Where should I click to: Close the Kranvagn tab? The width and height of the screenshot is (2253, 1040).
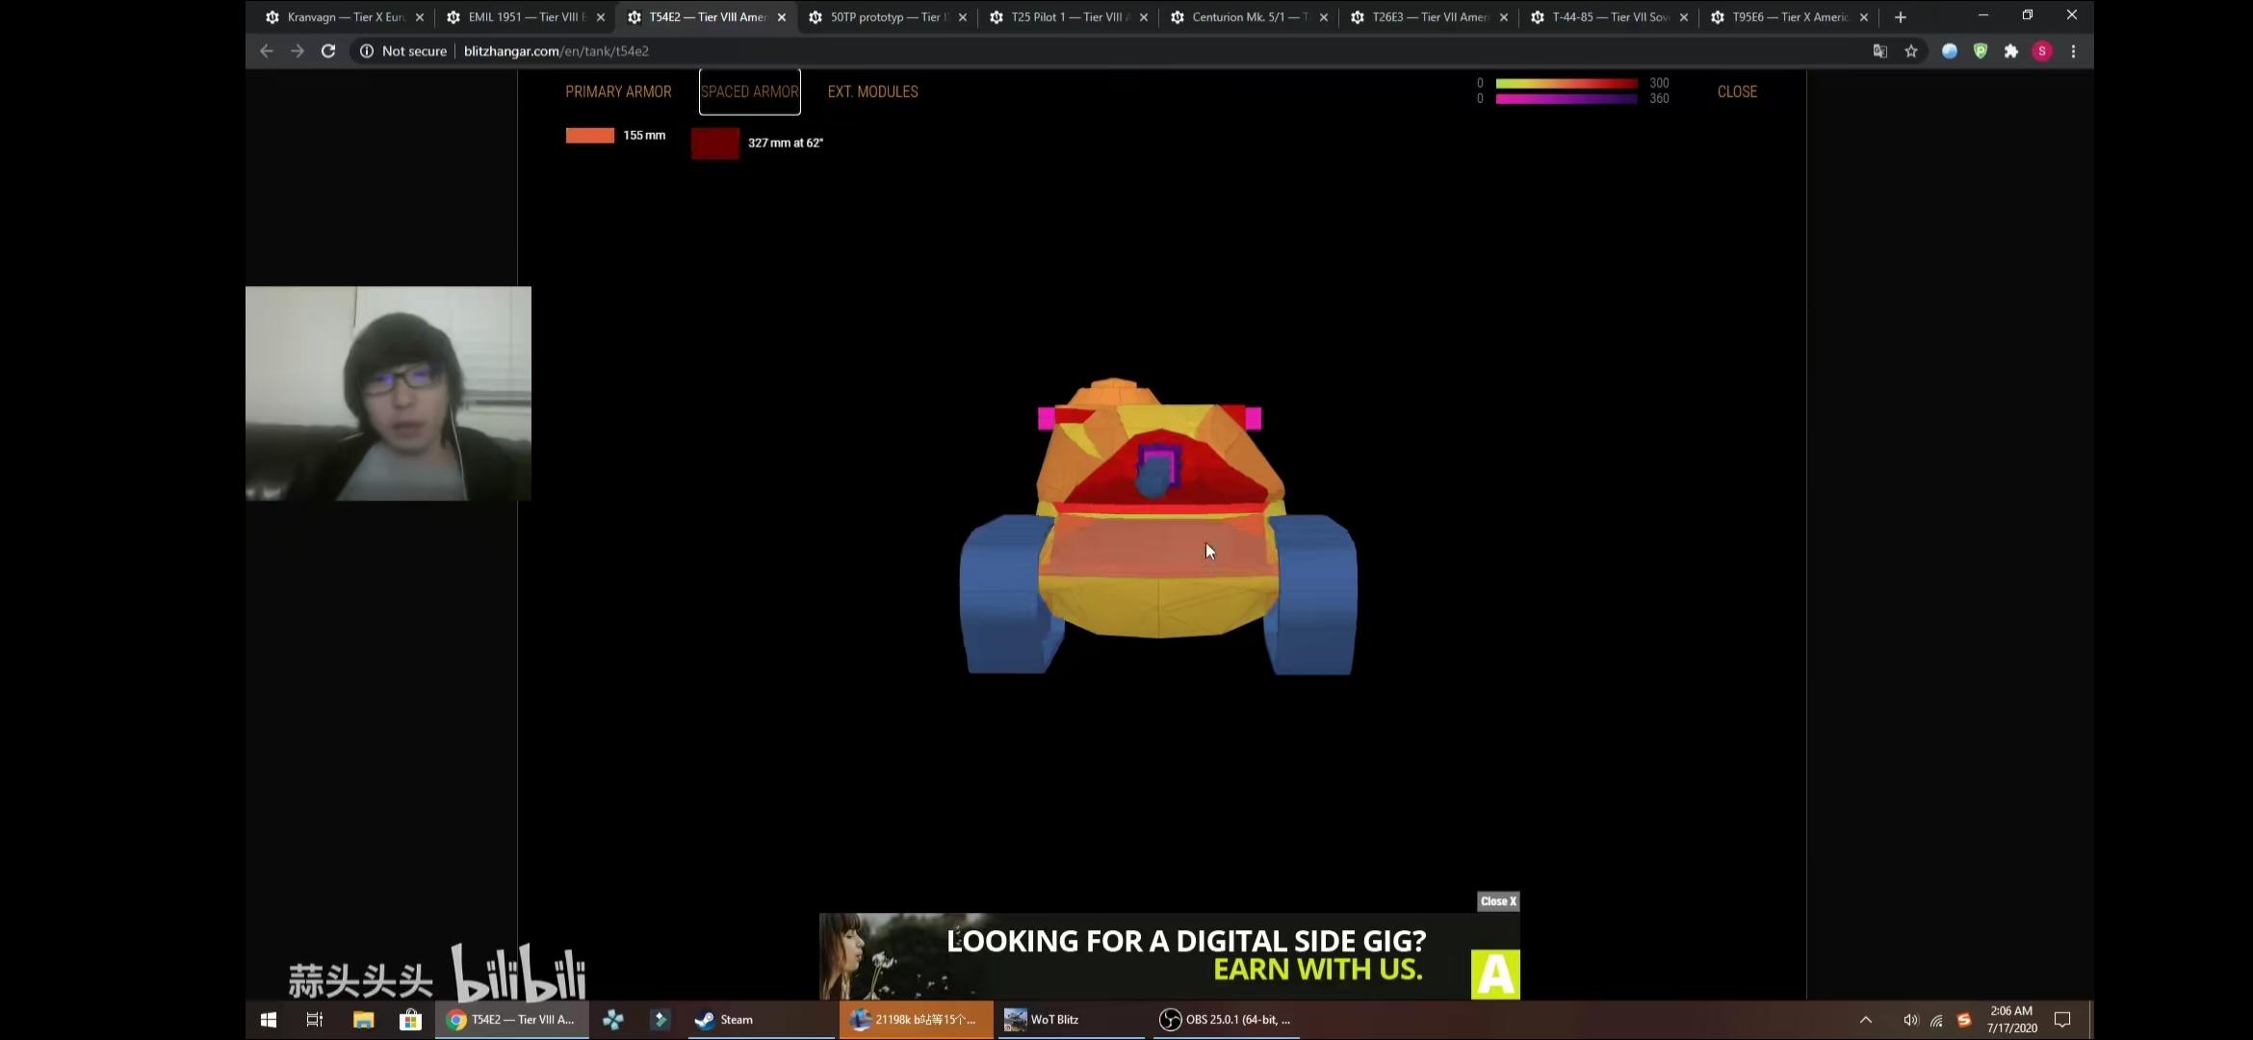420,17
